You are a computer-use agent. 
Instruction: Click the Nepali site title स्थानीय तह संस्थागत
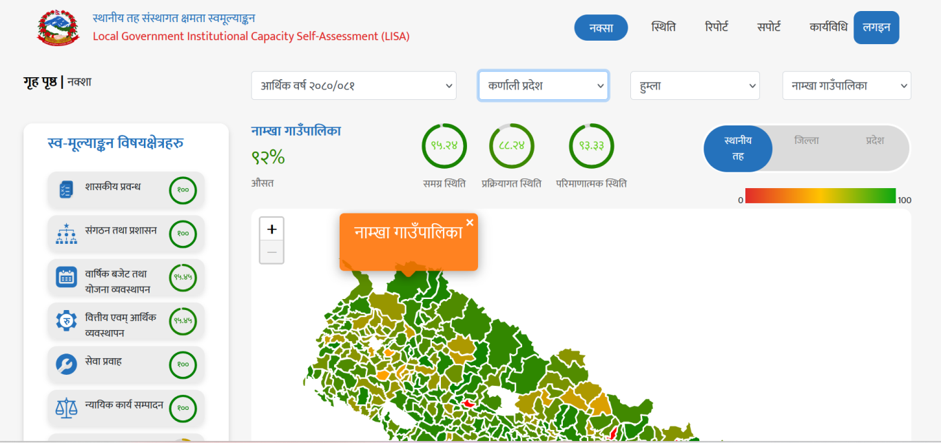click(x=174, y=18)
